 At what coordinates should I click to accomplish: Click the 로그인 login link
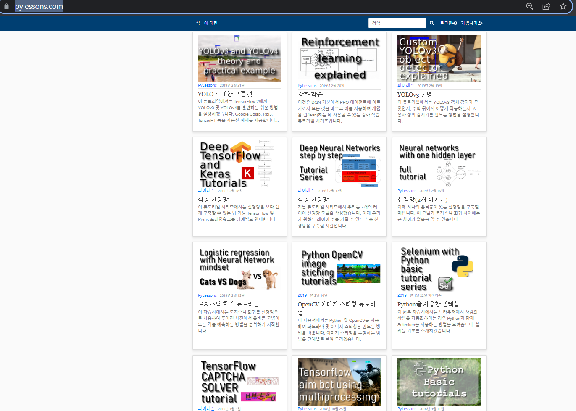448,23
